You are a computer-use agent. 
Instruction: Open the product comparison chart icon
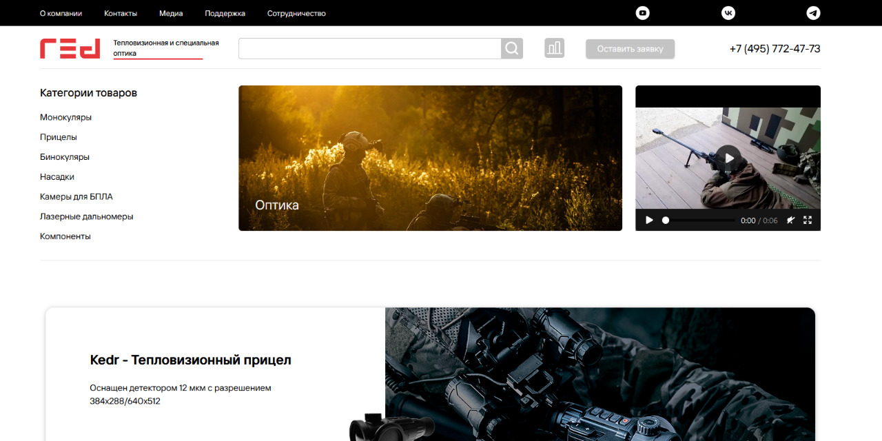point(554,48)
